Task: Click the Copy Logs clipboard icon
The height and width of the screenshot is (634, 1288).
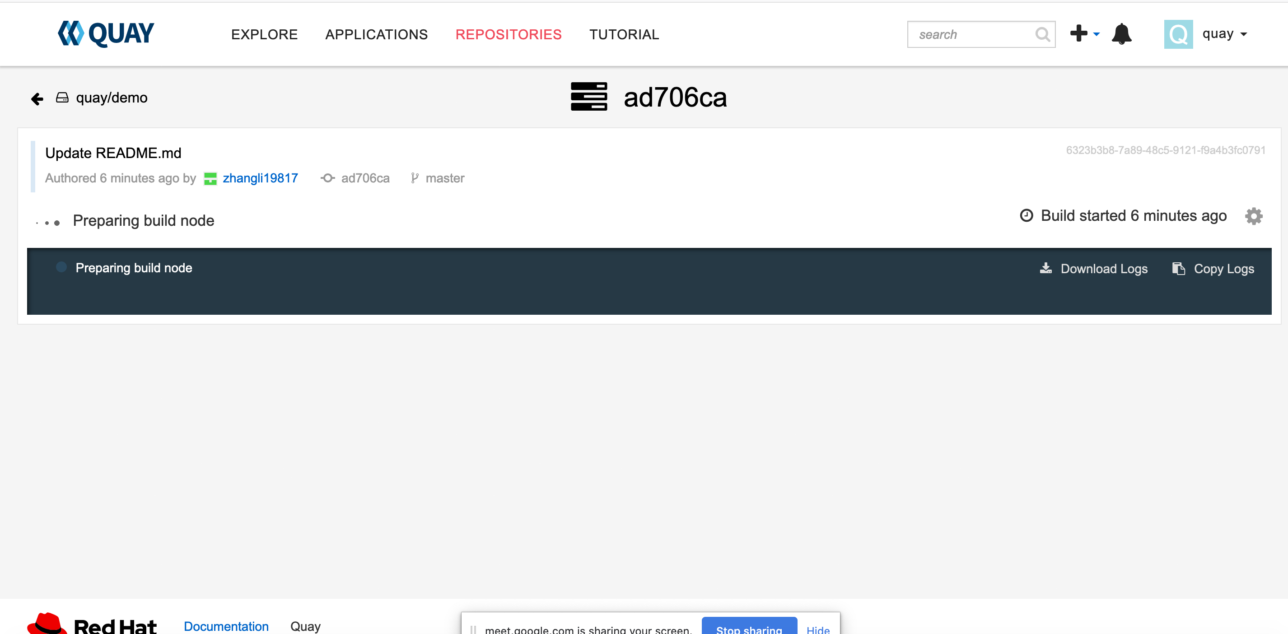Action: 1179,269
